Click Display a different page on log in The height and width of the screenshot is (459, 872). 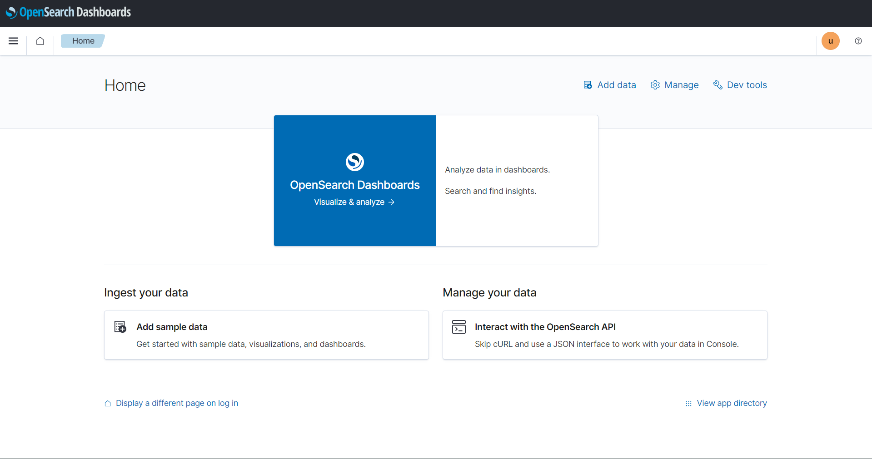177,403
